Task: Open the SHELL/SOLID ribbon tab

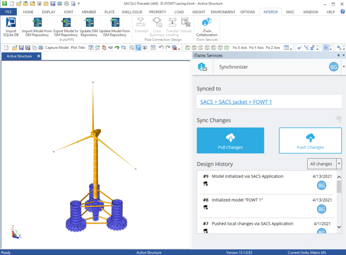Action: coord(132,12)
